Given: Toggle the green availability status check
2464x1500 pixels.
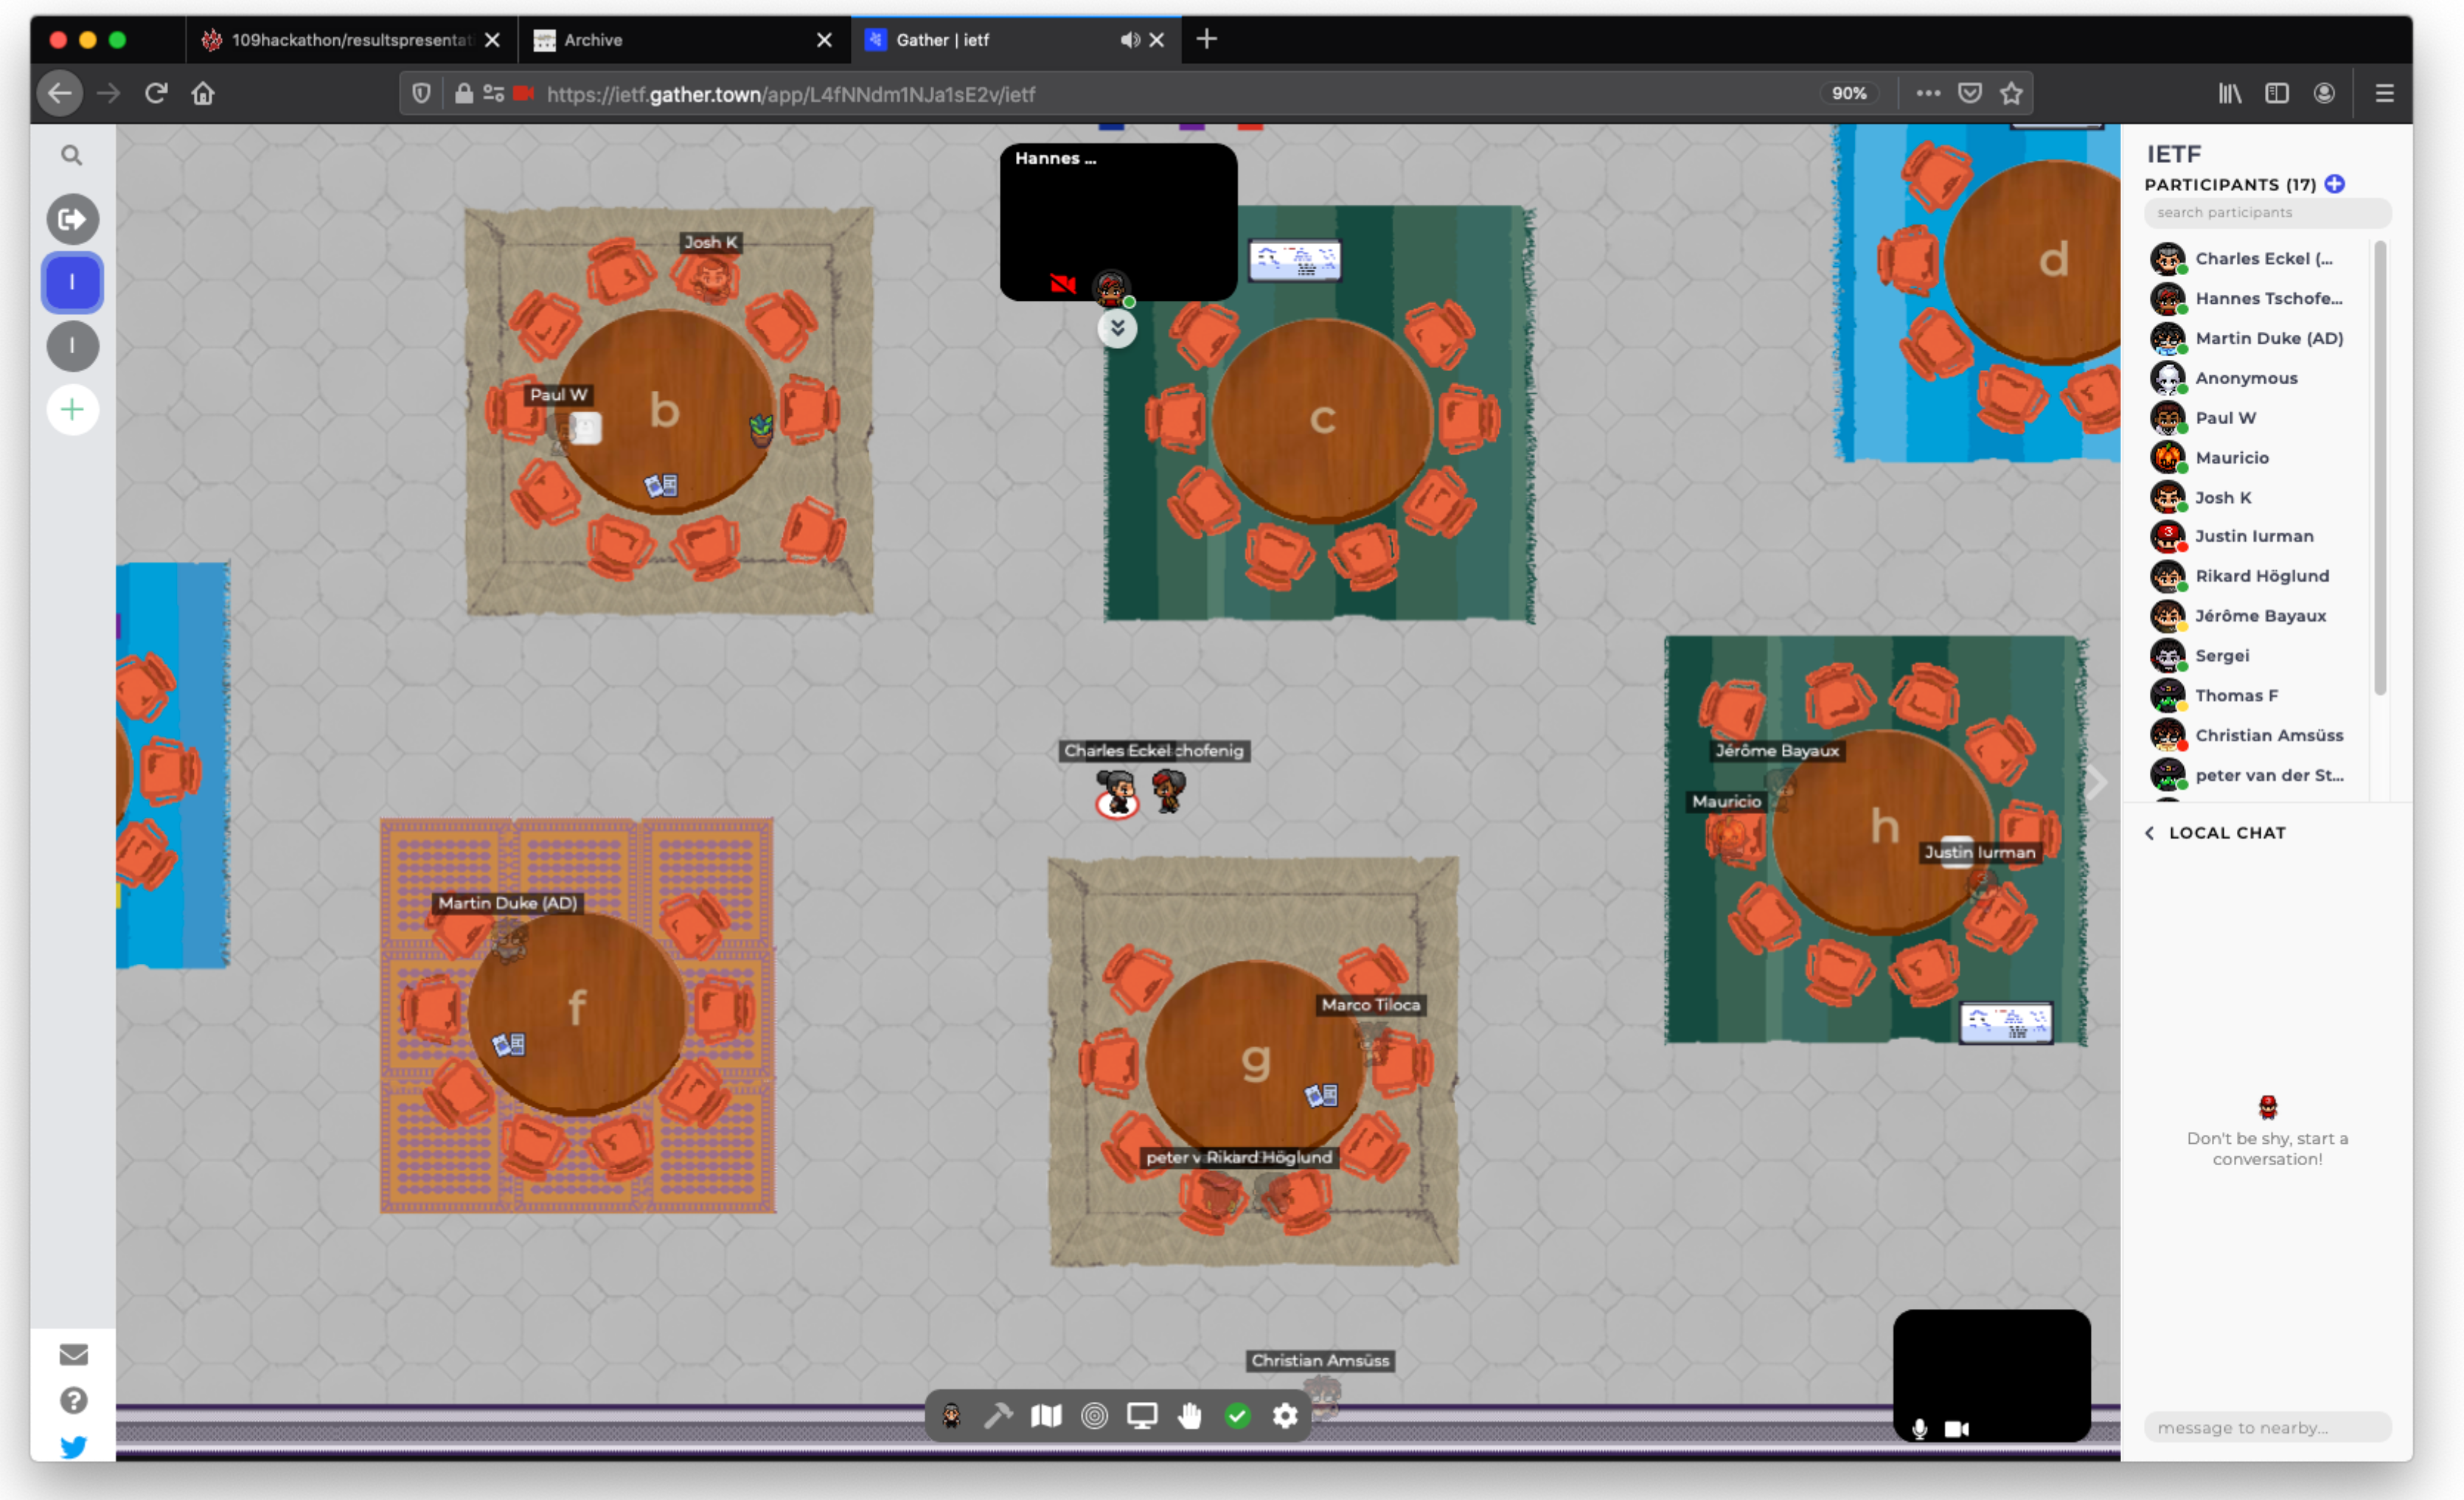Looking at the screenshot, I should point(1237,1415).
